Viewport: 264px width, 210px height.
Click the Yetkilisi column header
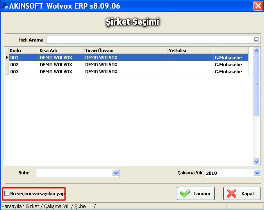coord(191,51)
